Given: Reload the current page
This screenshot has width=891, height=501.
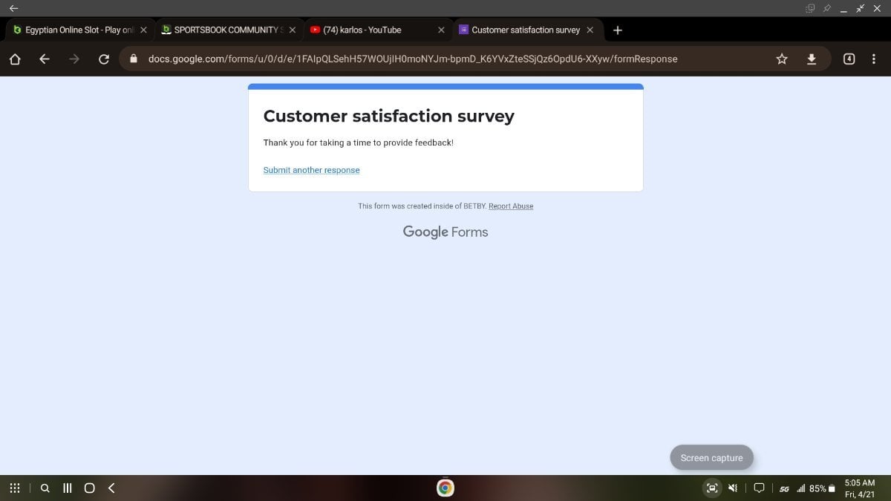Looking at the screenshot, I should tap(104, 59).
